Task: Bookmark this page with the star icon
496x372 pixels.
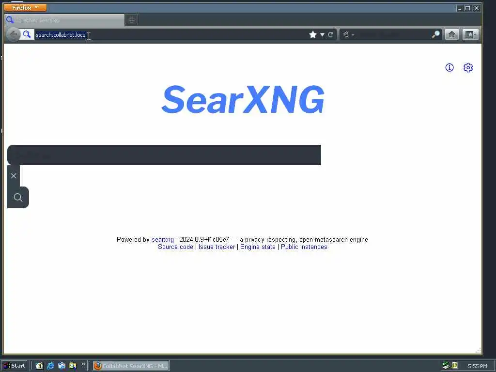Action: (x=313, y=35)
